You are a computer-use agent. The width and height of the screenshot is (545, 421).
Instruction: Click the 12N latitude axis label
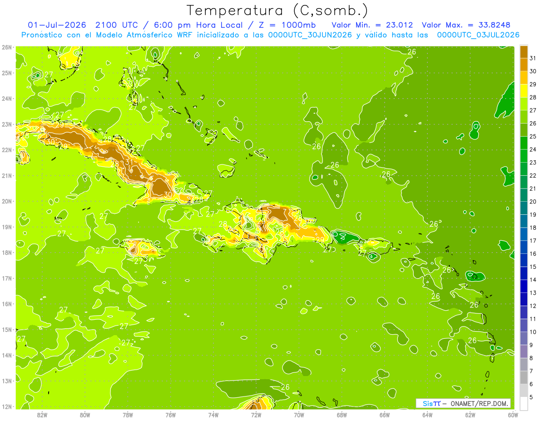(7, 406)
